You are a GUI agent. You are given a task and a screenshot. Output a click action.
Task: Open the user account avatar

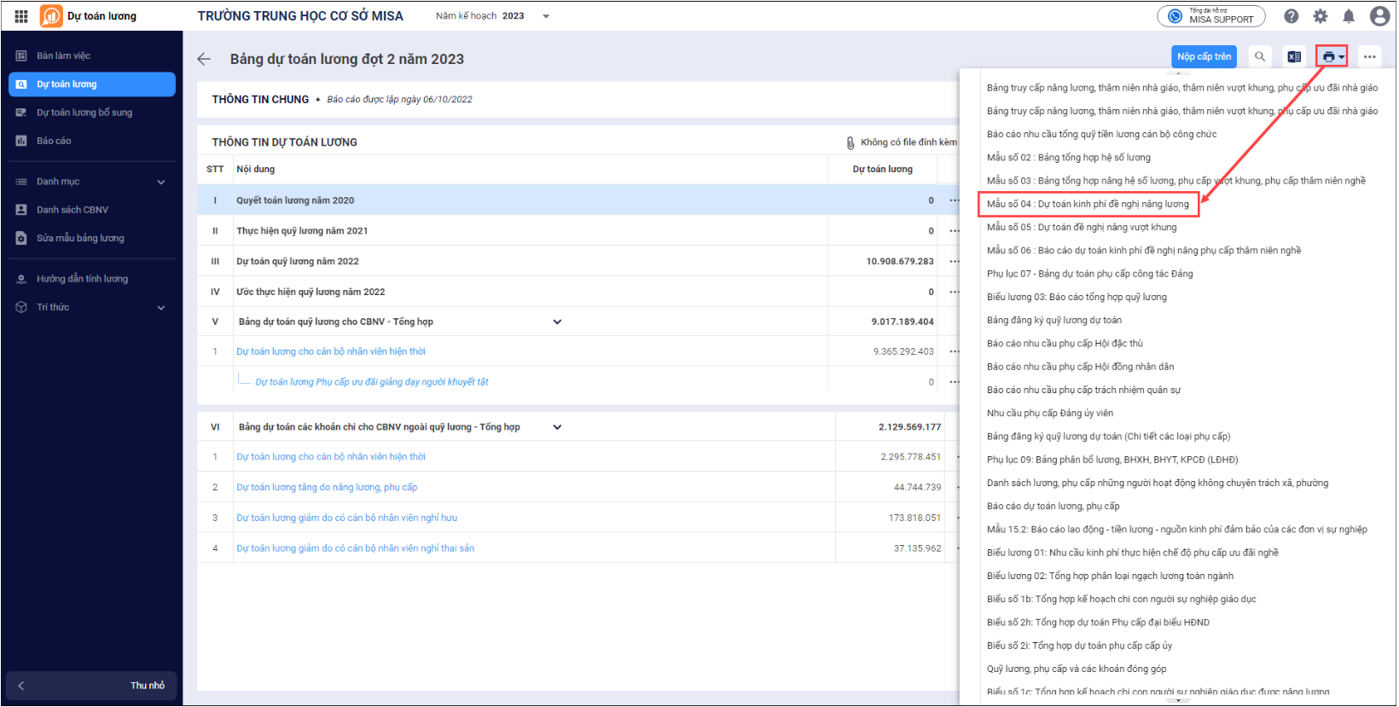point(1379,16)
